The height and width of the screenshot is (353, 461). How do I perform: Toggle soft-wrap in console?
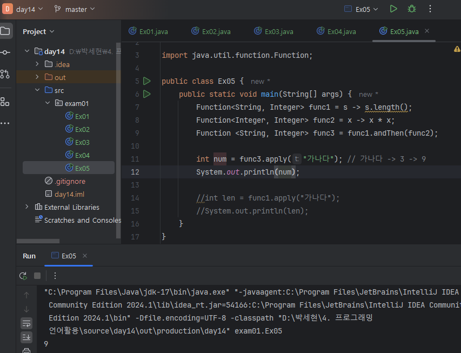tap(26, 324)
